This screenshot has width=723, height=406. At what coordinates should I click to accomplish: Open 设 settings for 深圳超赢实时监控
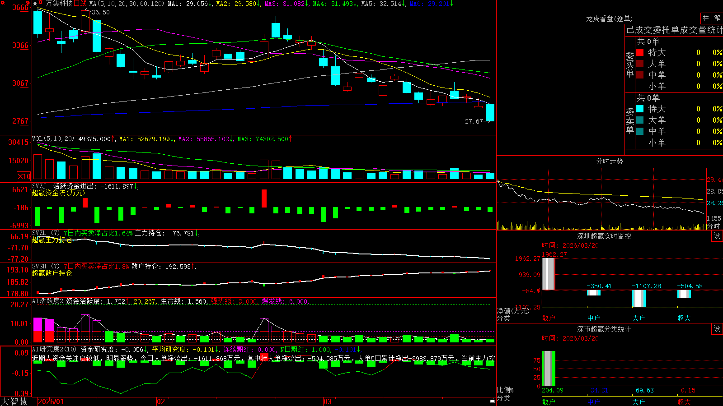[717, 236]
